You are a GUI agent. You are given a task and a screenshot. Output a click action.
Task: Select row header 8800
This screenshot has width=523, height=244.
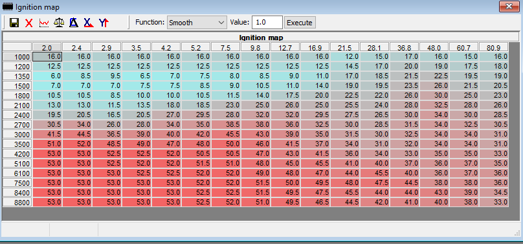(17, 203)
